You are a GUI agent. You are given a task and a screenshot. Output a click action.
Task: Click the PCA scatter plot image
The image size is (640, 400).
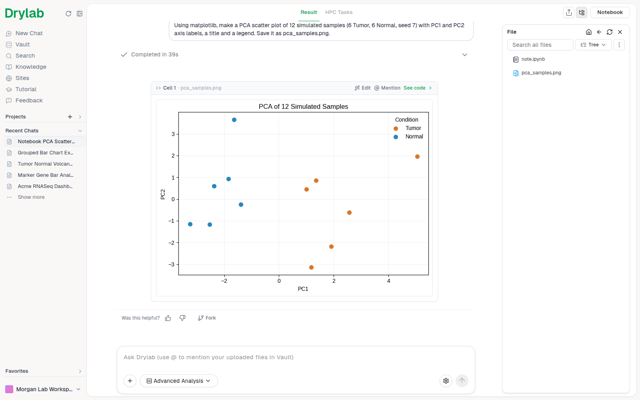pos(294,198)
